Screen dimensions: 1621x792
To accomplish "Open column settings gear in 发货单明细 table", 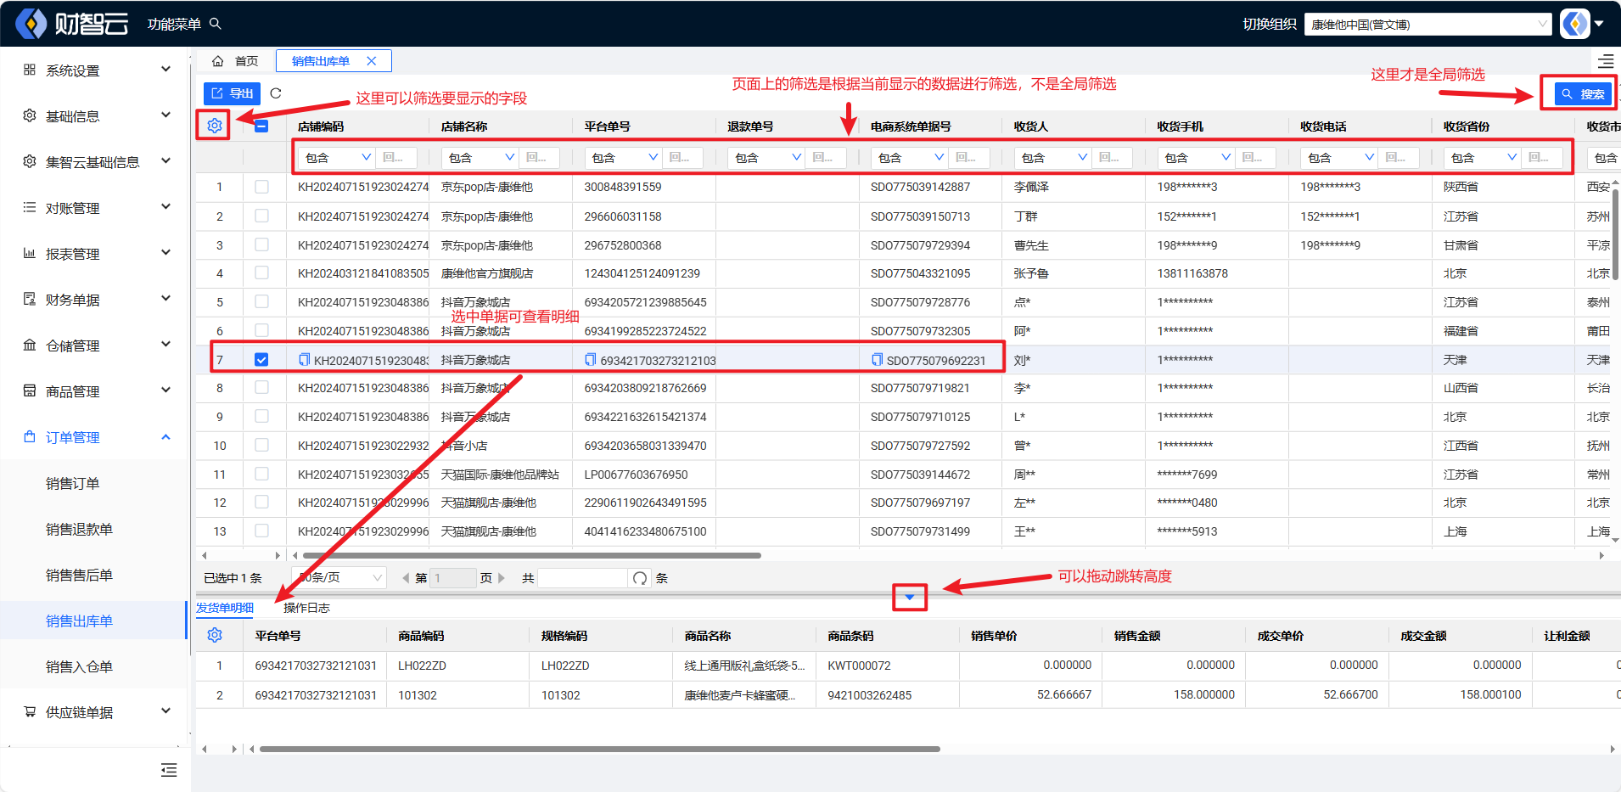I will click(x=214, y=635).
